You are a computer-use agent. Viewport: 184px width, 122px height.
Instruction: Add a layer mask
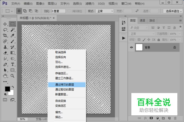click(151, 118)
